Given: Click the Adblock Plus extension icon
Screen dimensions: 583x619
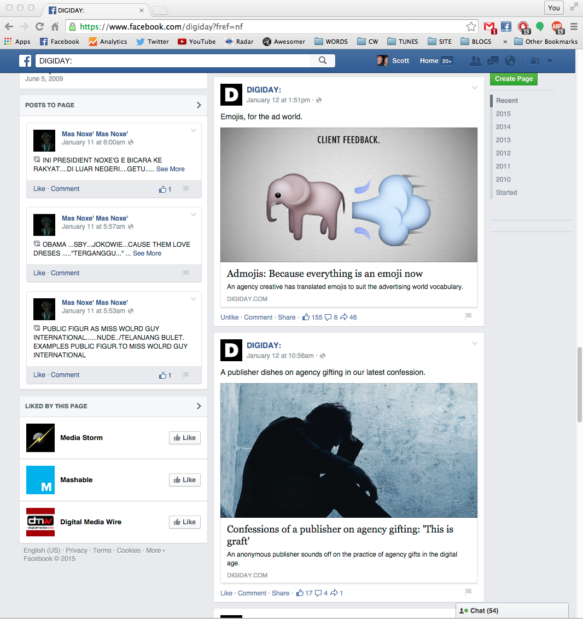Looking at the screenshot, I should (558, 27).
